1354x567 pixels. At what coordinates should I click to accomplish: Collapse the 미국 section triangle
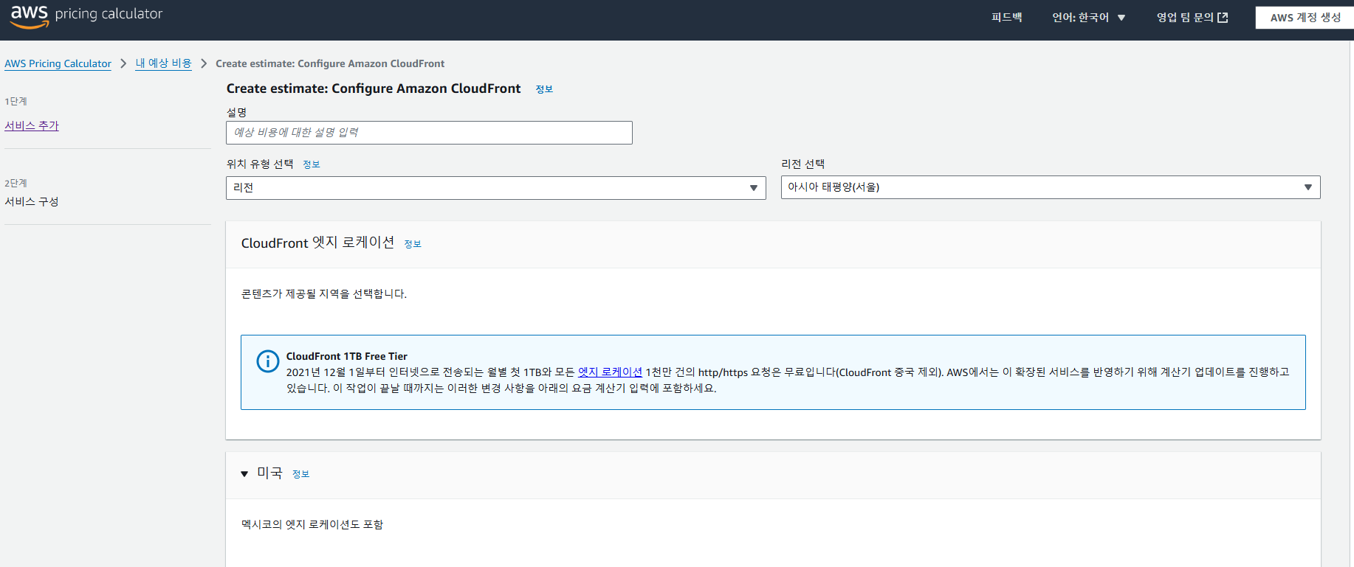coord(244,474)
